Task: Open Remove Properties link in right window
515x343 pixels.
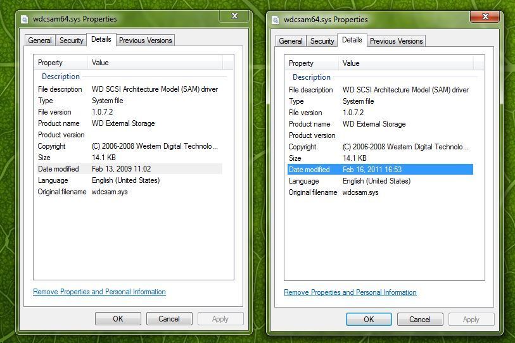Action: point(350,292)
